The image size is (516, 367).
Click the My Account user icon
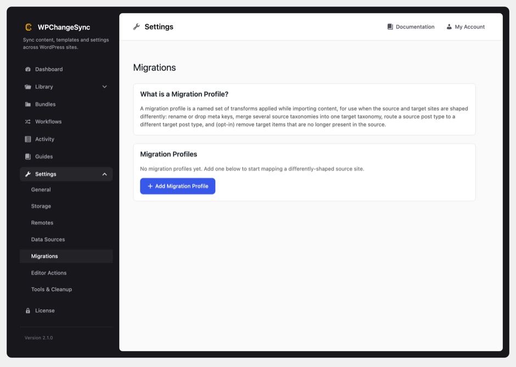[449, 27]
